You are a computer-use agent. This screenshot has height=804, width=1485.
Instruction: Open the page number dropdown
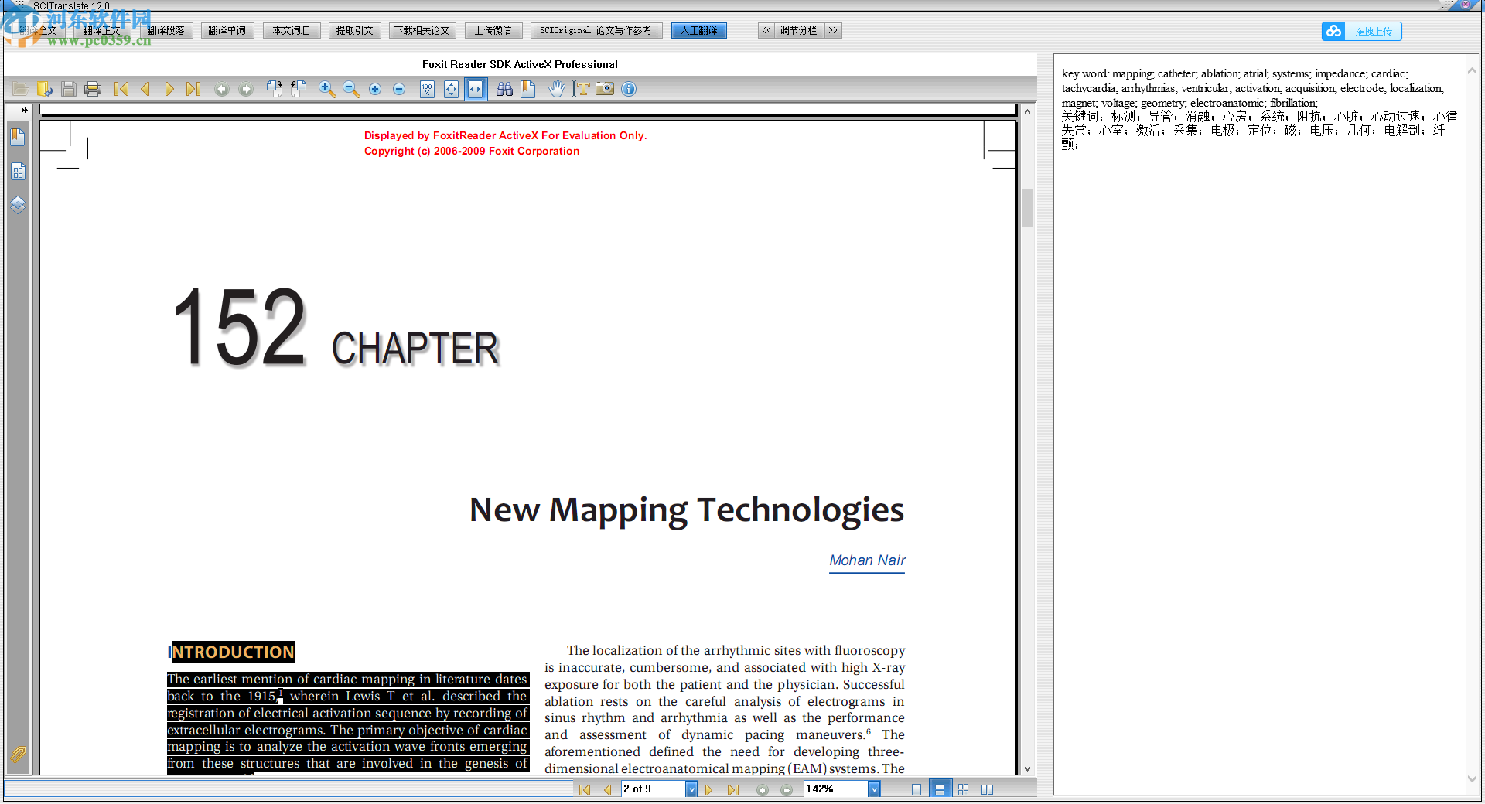click(691, 789)
